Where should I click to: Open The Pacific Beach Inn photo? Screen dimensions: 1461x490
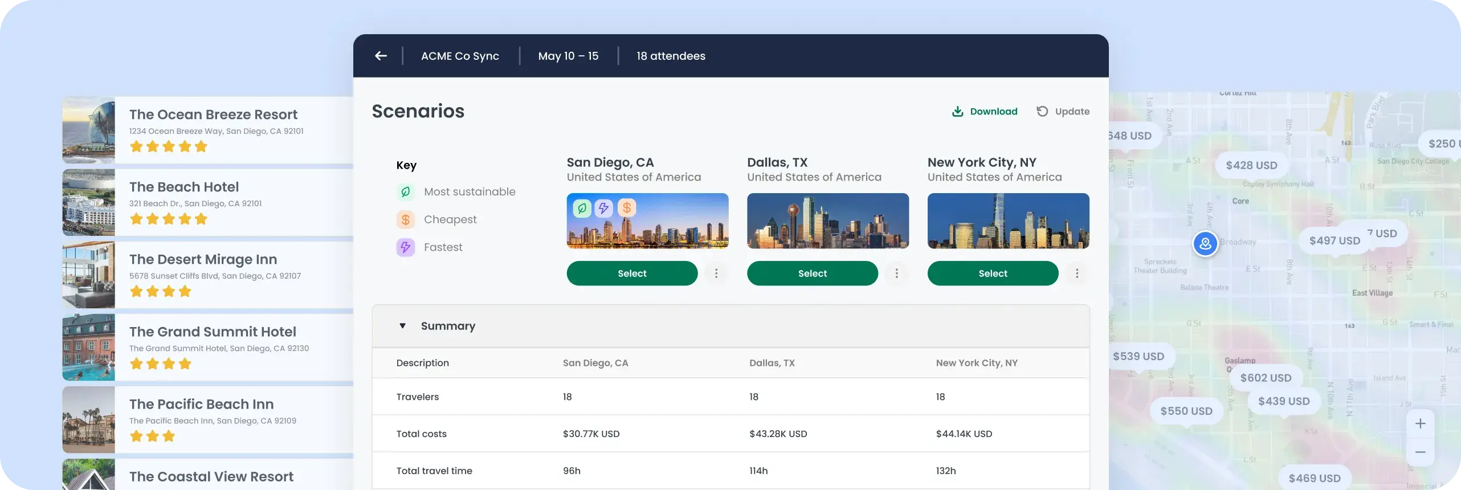click(x=88, y=419)
